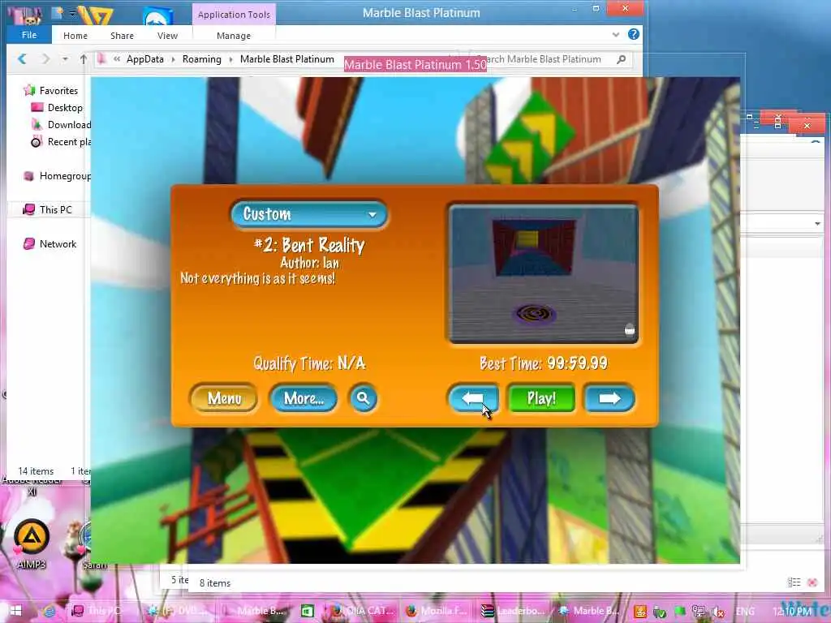Switch to the Share ribbon tab
Viewport: 831px width, 623px height.
click(x=122, y=36)
